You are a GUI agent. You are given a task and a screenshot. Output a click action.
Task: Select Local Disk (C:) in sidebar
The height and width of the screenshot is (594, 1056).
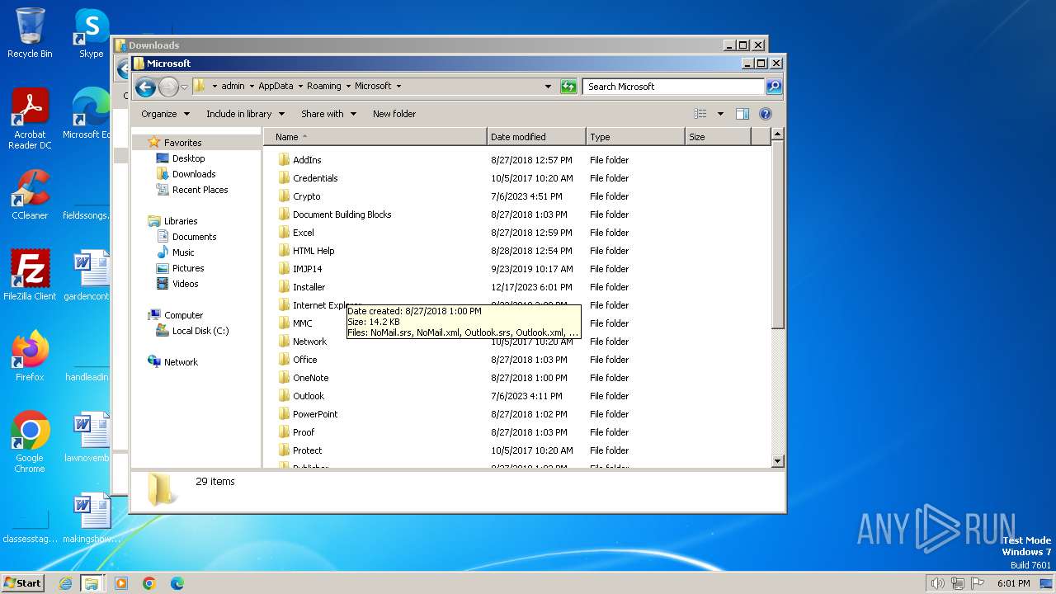pos(200,331)
